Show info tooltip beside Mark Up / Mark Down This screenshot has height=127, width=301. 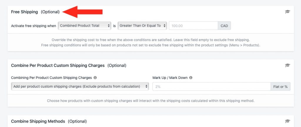click(x=190, y=78)
